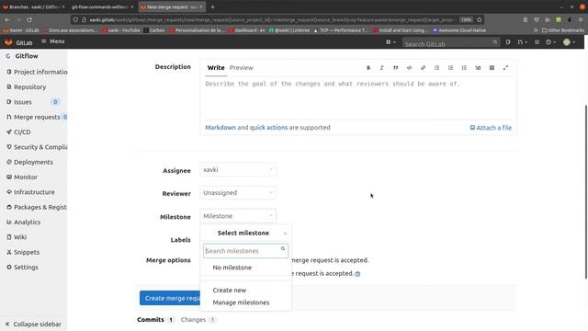Image resolution: width=588 pixels, height=331 pixels.
Task: Click the search magnifier in GitLab search
Action: 495,42
